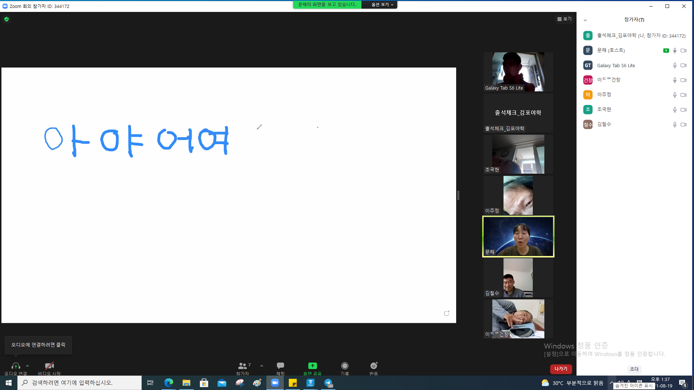Click the 초대 invite button
Viewport: 694px width, 390px height.
click(x=634, y=369)
